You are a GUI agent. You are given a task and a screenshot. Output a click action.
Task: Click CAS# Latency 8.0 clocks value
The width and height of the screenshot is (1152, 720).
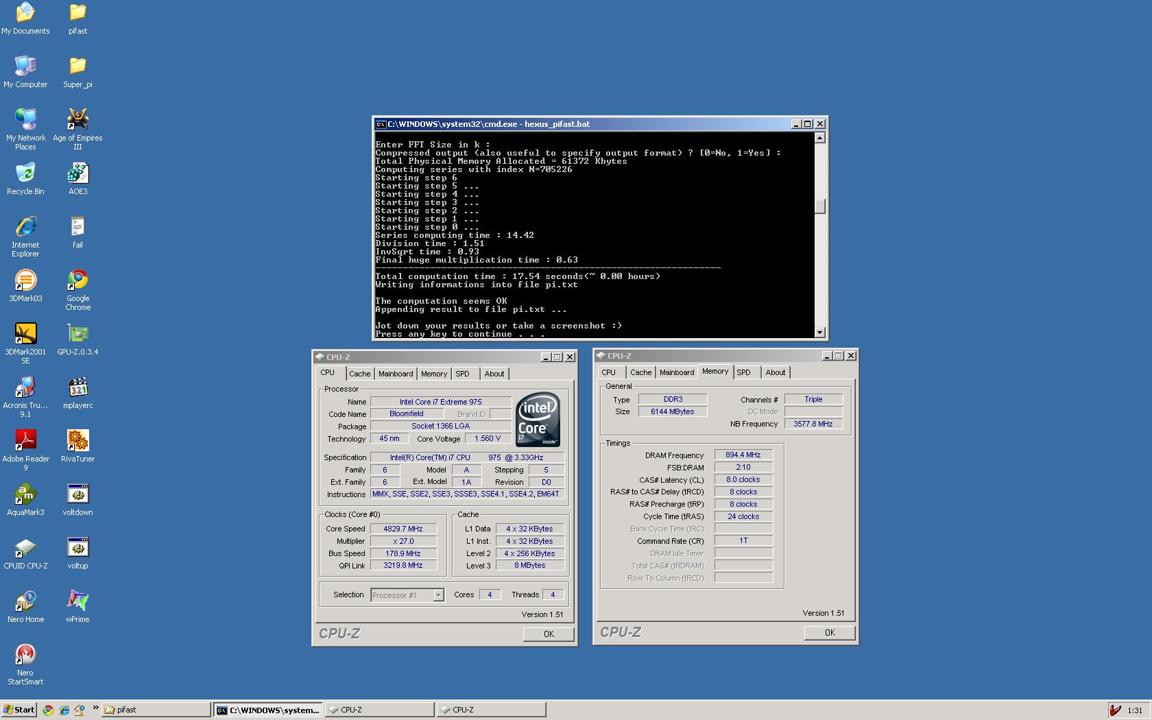(x=743, y=479)
